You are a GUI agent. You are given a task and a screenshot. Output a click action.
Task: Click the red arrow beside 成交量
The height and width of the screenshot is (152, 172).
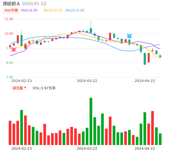click(25, 88)
